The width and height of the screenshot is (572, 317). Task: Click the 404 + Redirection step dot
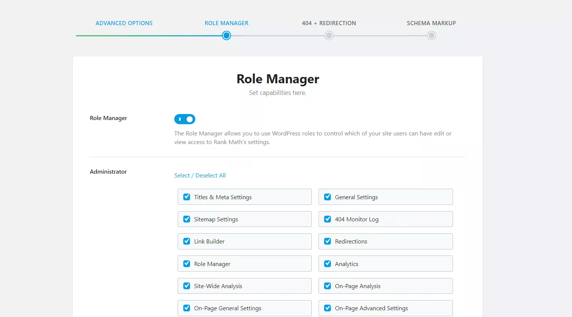(x=329, y=36)
